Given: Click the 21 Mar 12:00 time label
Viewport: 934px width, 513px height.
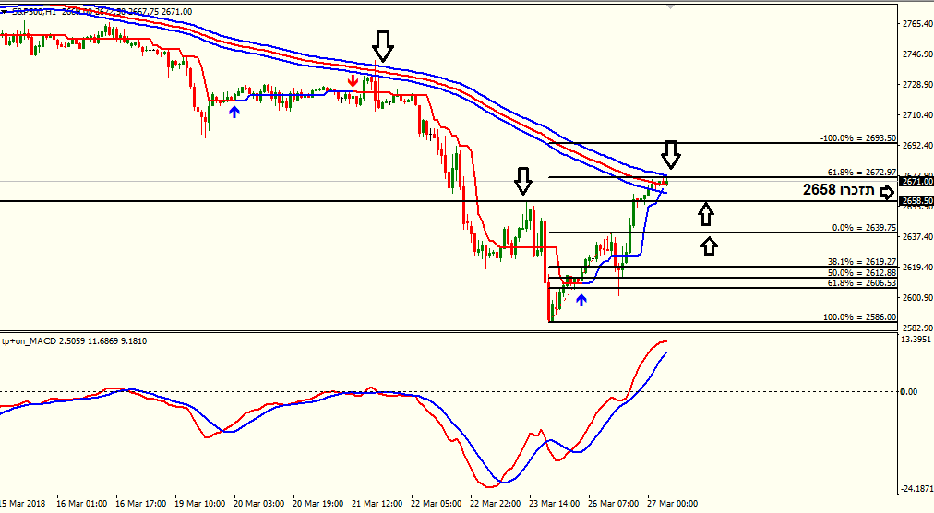Looking at the screenshot, I should (377, 504).
